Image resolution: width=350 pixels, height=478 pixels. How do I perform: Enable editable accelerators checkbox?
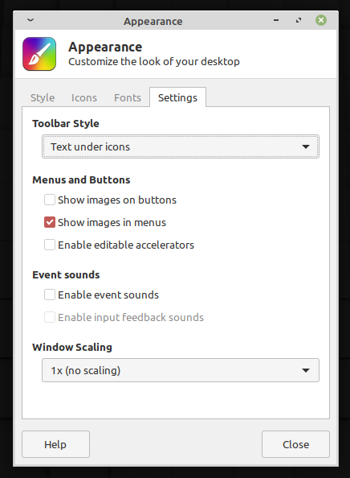click(50, 245)
